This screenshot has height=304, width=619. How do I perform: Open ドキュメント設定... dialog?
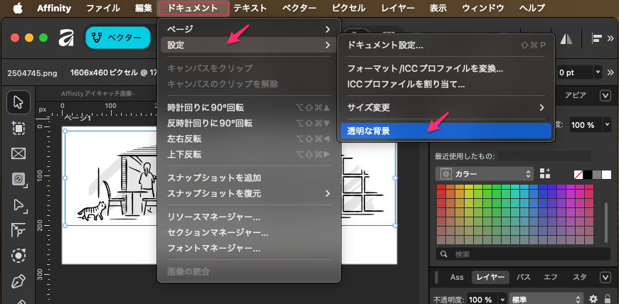(445, 45)
